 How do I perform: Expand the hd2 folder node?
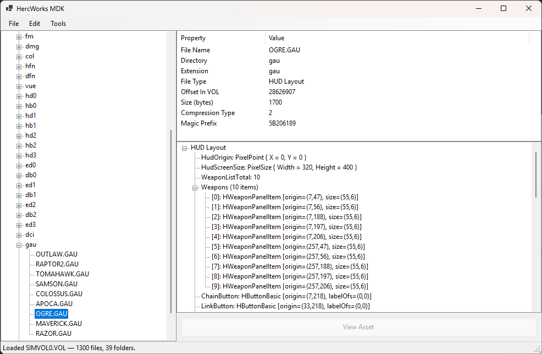(x=19, y=136)
